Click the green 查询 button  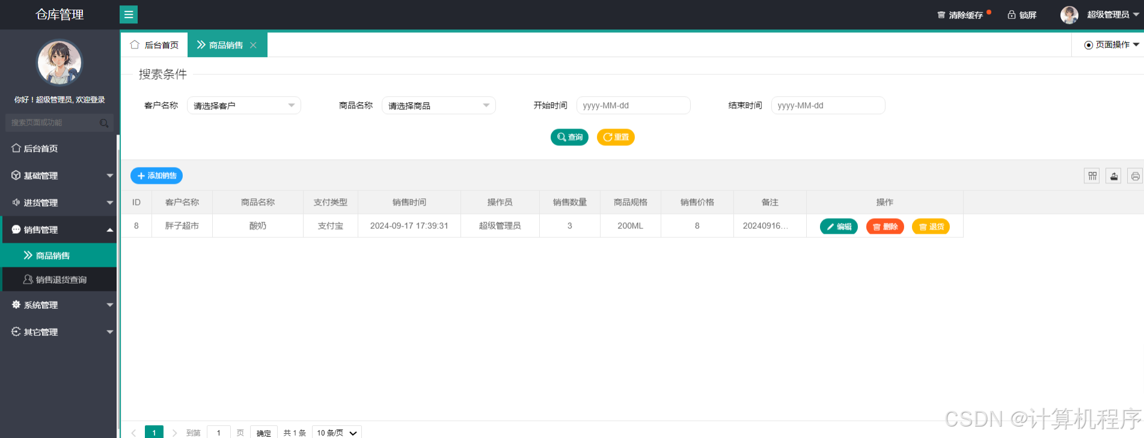(x=569, y=137)
